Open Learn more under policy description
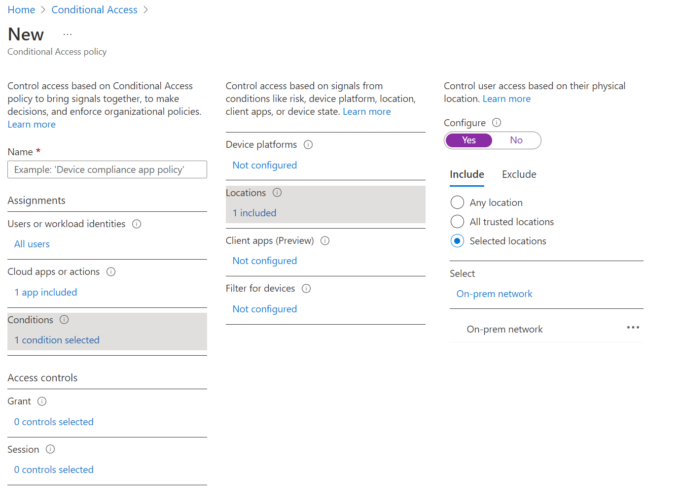This screenshot has height=502, width=681. pyautogui.click(x=32, y=125)
